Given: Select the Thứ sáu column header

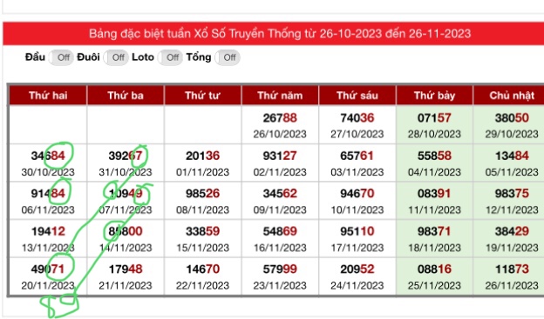Looking at the screenshot, I should click(357, 96).
